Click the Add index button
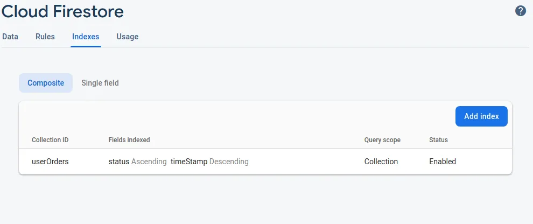Image resolution: width=533 pixels, height=224 pixels. tap(481, 116)
